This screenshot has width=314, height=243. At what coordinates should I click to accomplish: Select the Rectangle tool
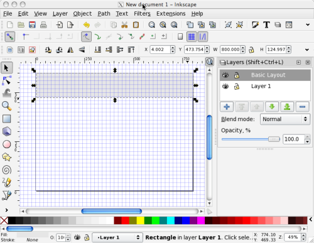6,119
